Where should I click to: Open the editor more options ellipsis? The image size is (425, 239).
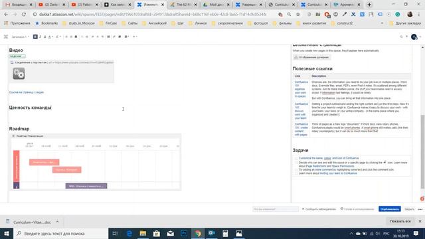pyautogui.click(x=420, y=209)
